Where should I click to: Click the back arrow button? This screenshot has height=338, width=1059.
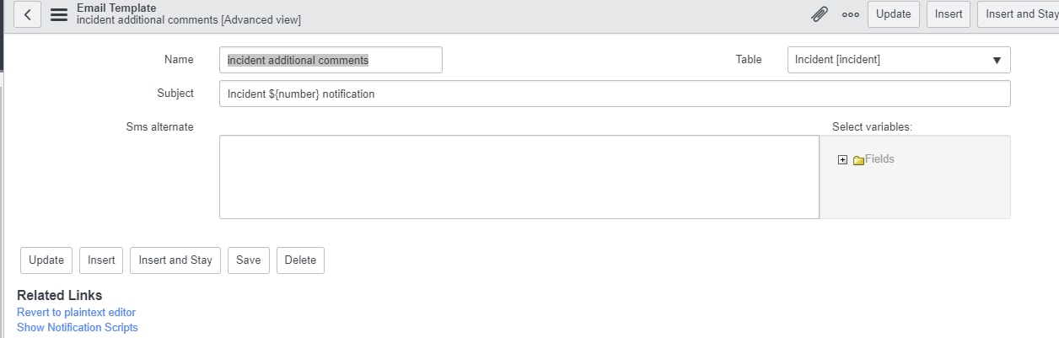27,14
